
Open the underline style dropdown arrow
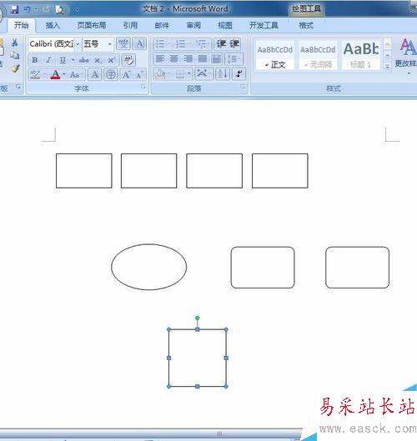tap(73, 60)
